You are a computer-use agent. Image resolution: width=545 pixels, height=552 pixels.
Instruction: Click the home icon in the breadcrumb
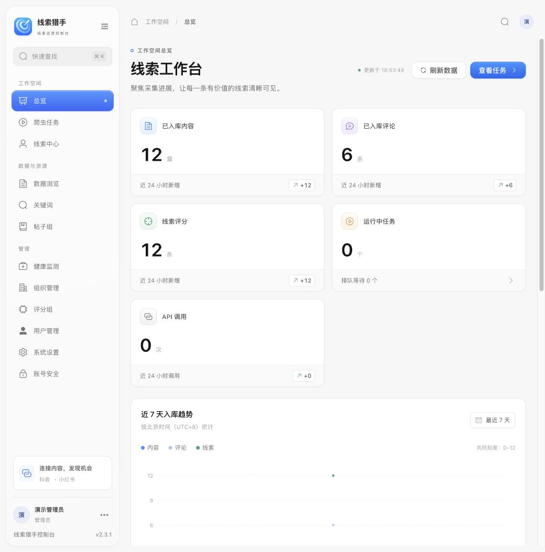pyautogui.click(x=134, y=22)
